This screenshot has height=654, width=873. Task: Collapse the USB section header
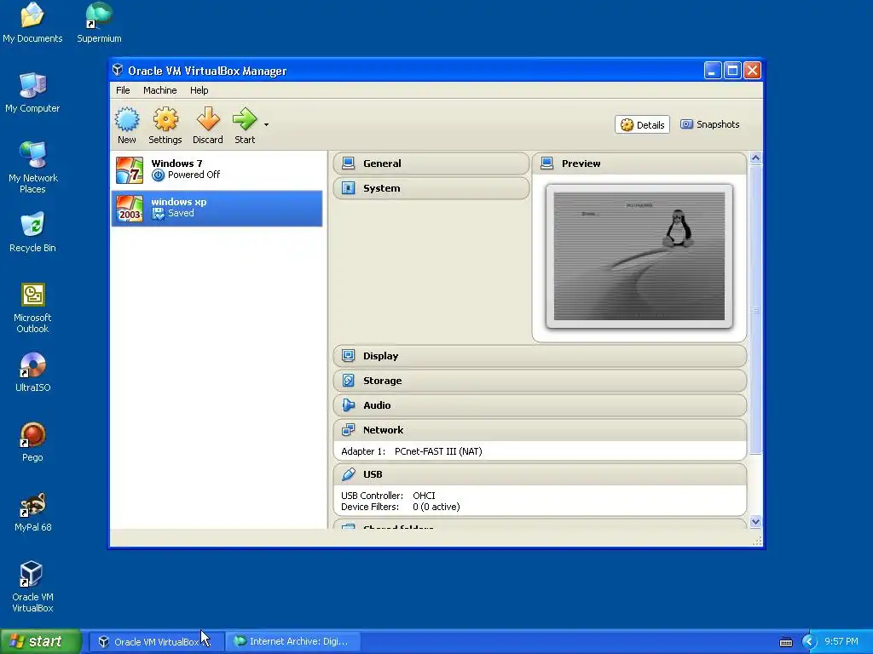point(540,474)
